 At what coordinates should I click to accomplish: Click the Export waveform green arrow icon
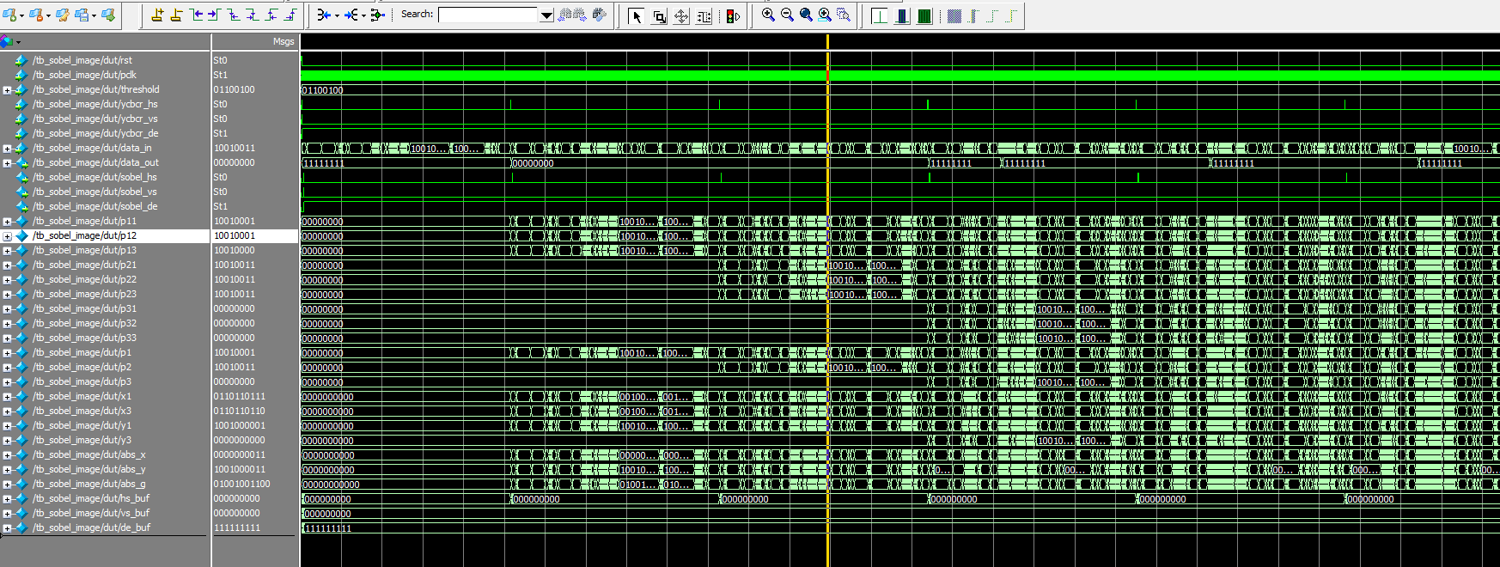click(108, 15)
